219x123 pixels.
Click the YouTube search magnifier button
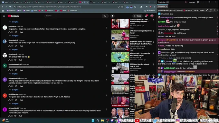point(105,16)
